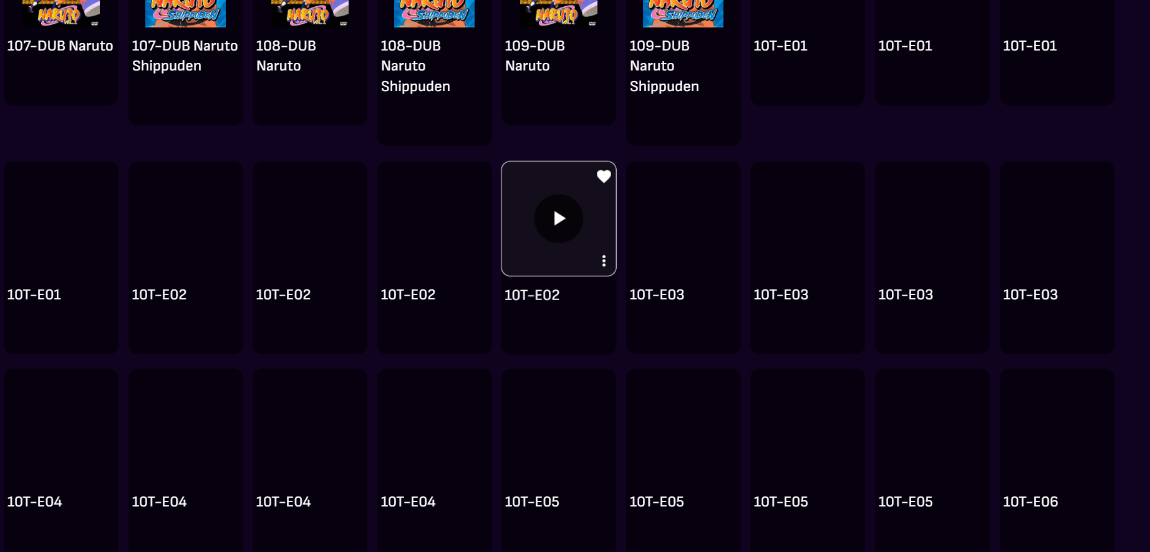Open the 107-DUB Naruto cover thumbnail

click(61, 13)
